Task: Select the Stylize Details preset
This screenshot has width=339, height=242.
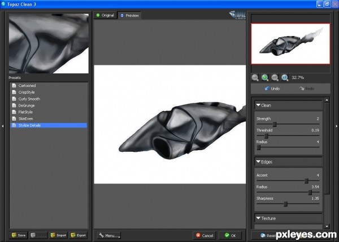Action: point(49,125)
